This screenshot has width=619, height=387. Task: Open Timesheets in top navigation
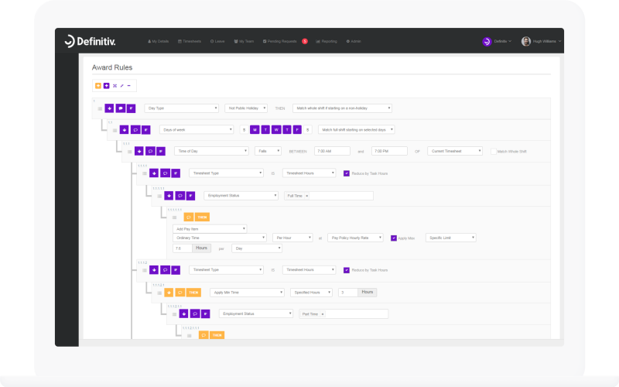point(190,41)
